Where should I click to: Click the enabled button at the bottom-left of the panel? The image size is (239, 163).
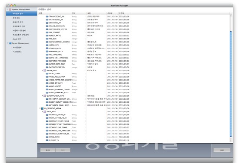pyautogui.click(x=48, y=150)
